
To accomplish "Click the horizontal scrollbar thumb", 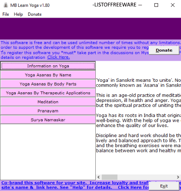I will (109, 177).
